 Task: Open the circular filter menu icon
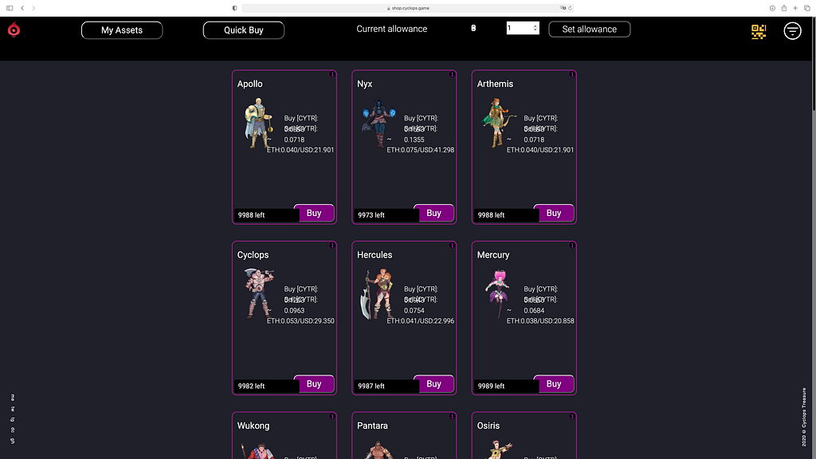point(792,31)
